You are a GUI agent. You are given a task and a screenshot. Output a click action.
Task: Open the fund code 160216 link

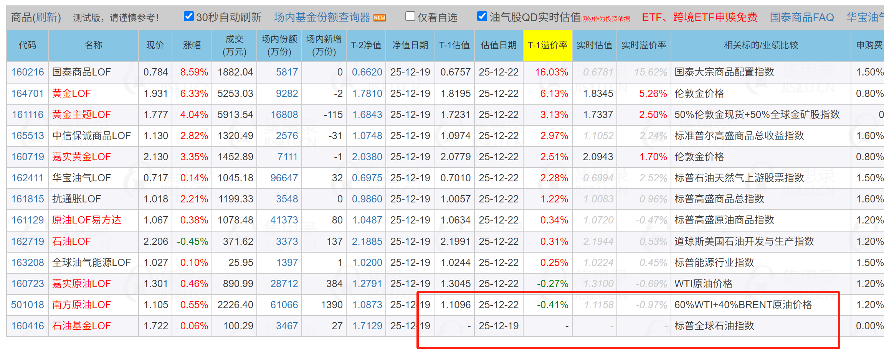(28, 72)
